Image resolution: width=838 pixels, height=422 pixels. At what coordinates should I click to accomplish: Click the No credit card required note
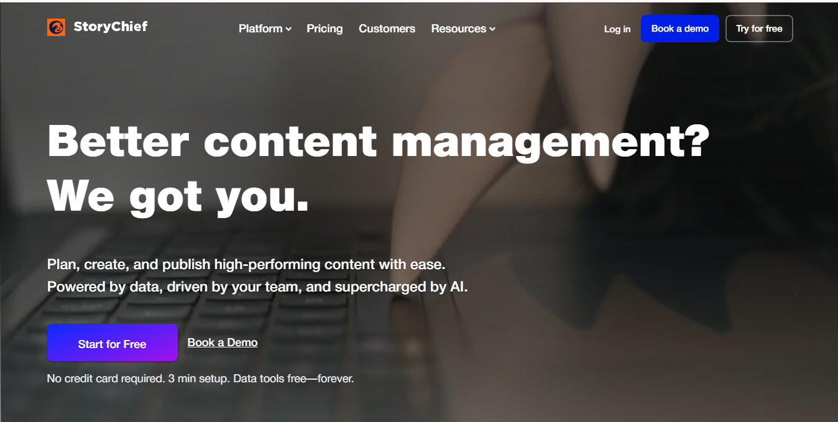[x=200, y=378]
